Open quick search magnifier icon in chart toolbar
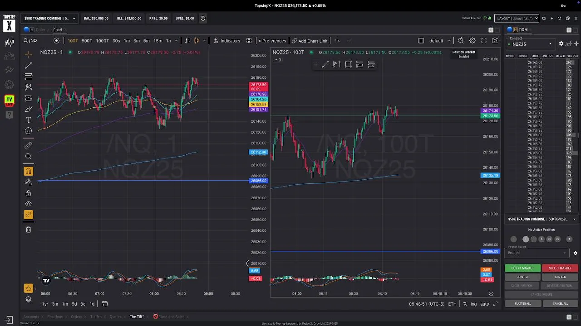The height and width of the screenshot is (326, 581). [461, 41]
